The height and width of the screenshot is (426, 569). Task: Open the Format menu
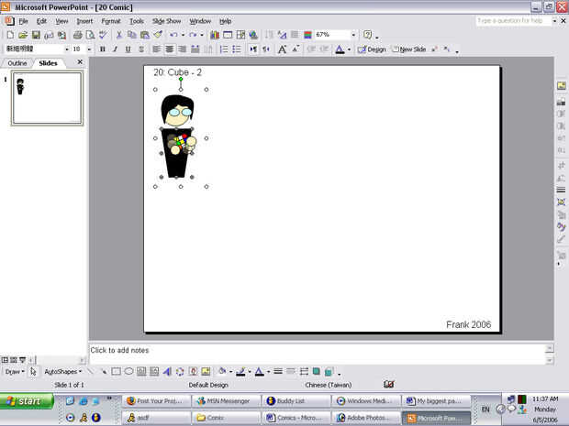tap(111, 21)
